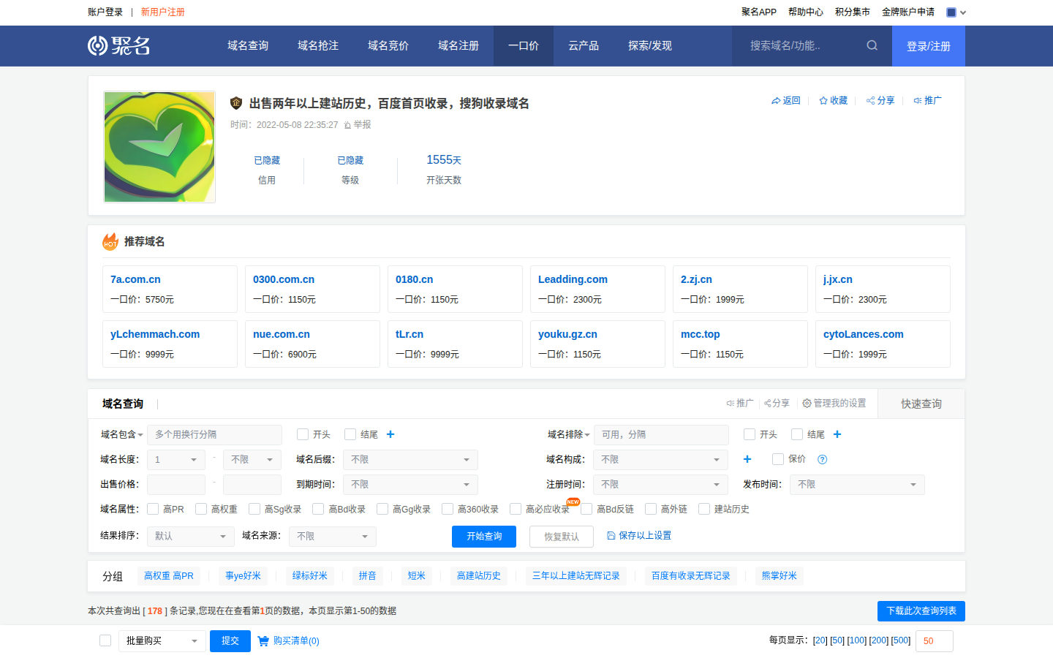Click the blue square language icon top right
Image resolution: width=1053 pixels, height=658 pixels.
[951, 12]
